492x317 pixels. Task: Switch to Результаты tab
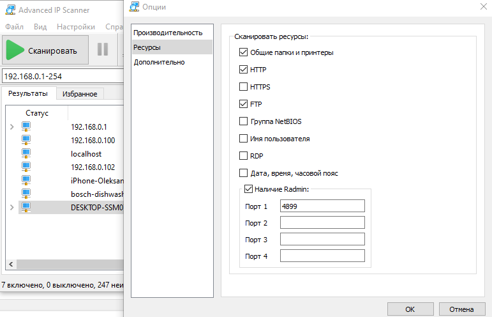click(28, 93)
